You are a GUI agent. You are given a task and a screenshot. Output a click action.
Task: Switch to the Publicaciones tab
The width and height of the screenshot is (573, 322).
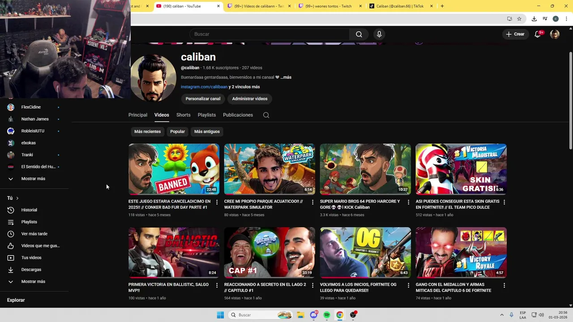coord(238,115)
